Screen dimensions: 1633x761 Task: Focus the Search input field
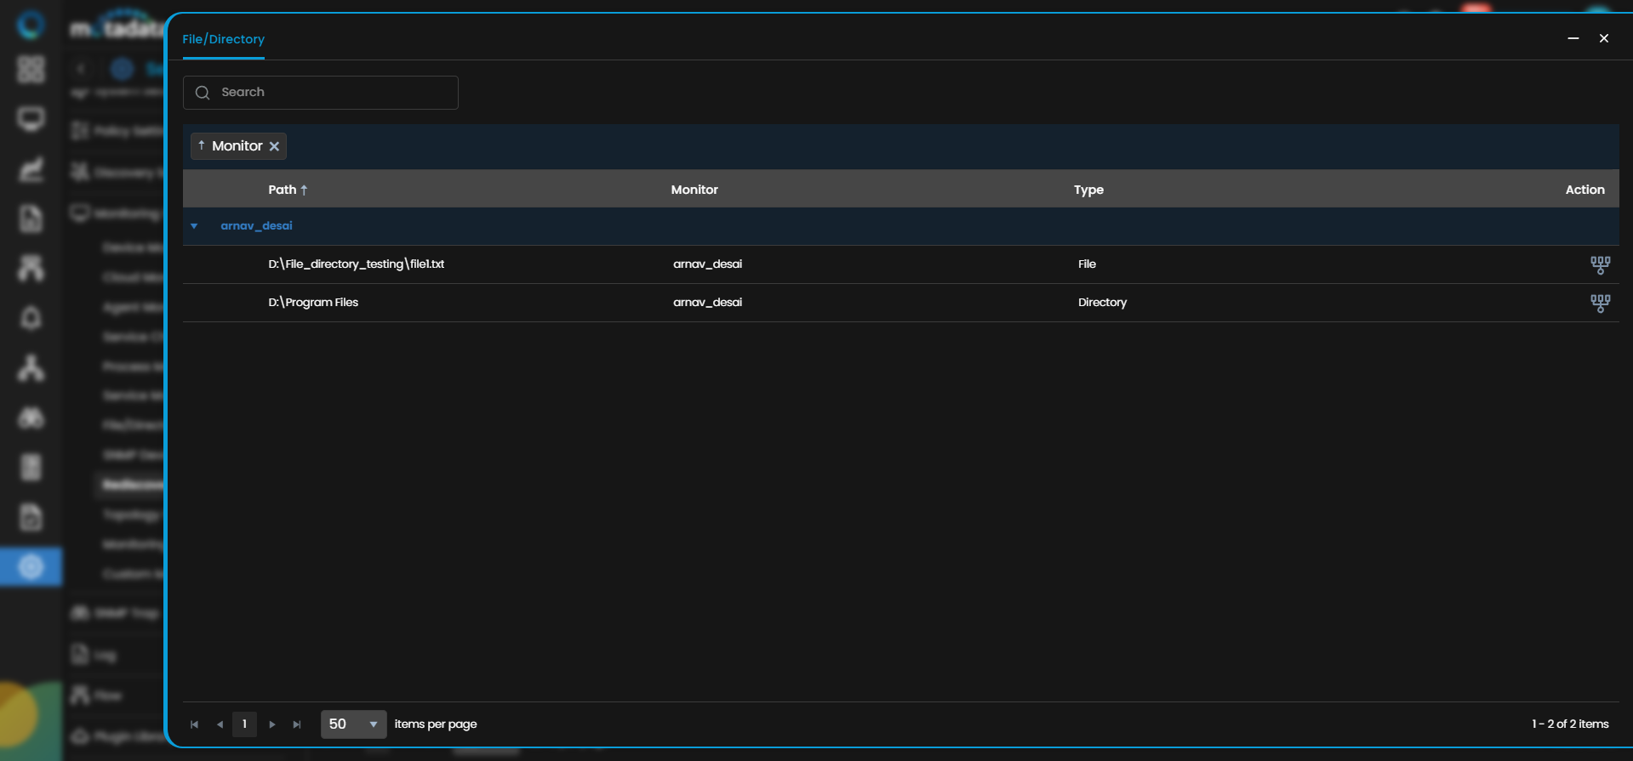[x=321, y=93]
